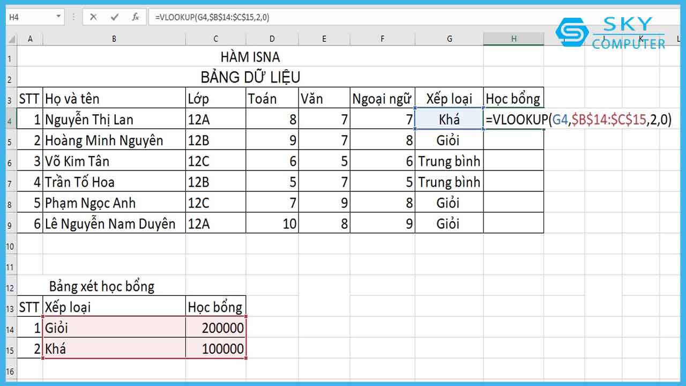Click the Khá cell in lookup table
686x386 pixels.
click(114, 349)
